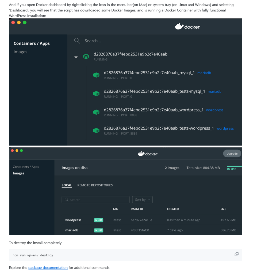The height and width of the screenshot is (273, 261).
Task: Click the green stack icon of the app group
Action: pyautogui.click(x=86, y=57)
